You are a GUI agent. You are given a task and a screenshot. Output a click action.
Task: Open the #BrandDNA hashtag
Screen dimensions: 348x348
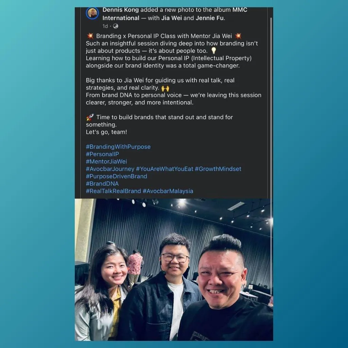click(x=102, y=184)
